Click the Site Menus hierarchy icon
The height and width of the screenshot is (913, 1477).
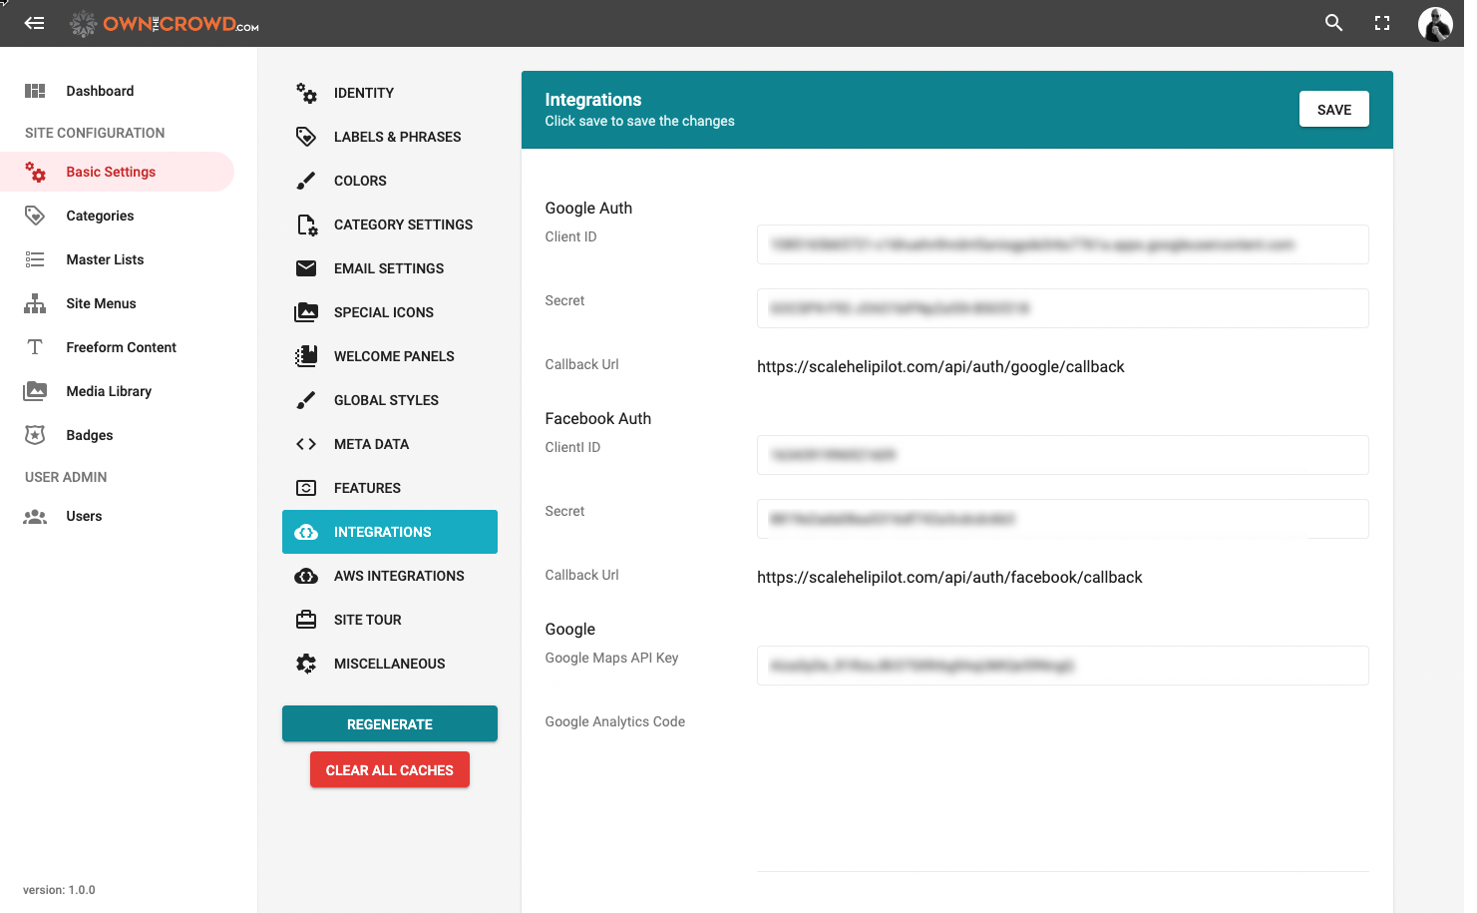coord(35,303)
